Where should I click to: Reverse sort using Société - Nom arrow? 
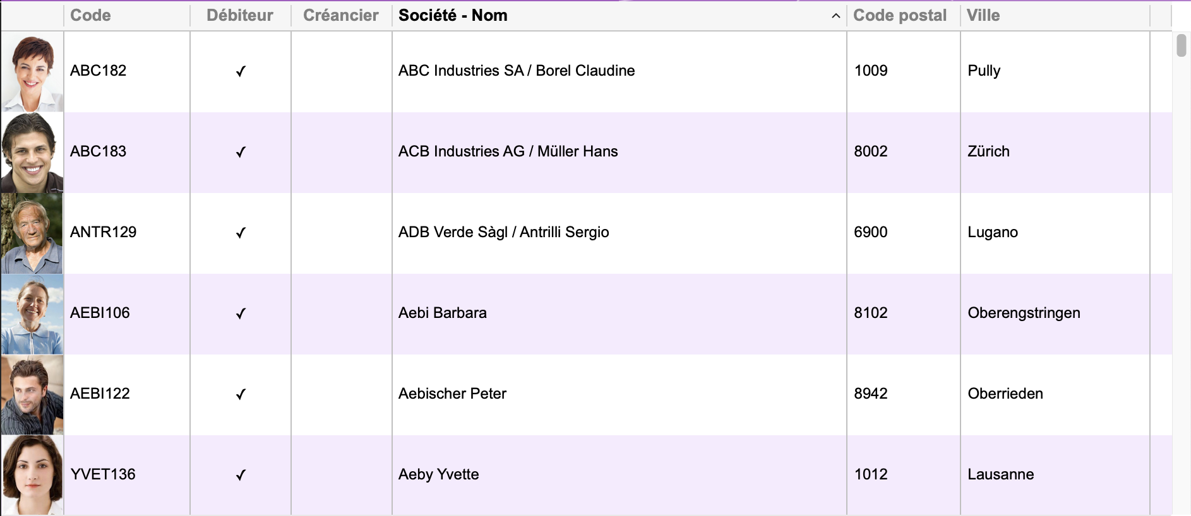pos(835,16)
